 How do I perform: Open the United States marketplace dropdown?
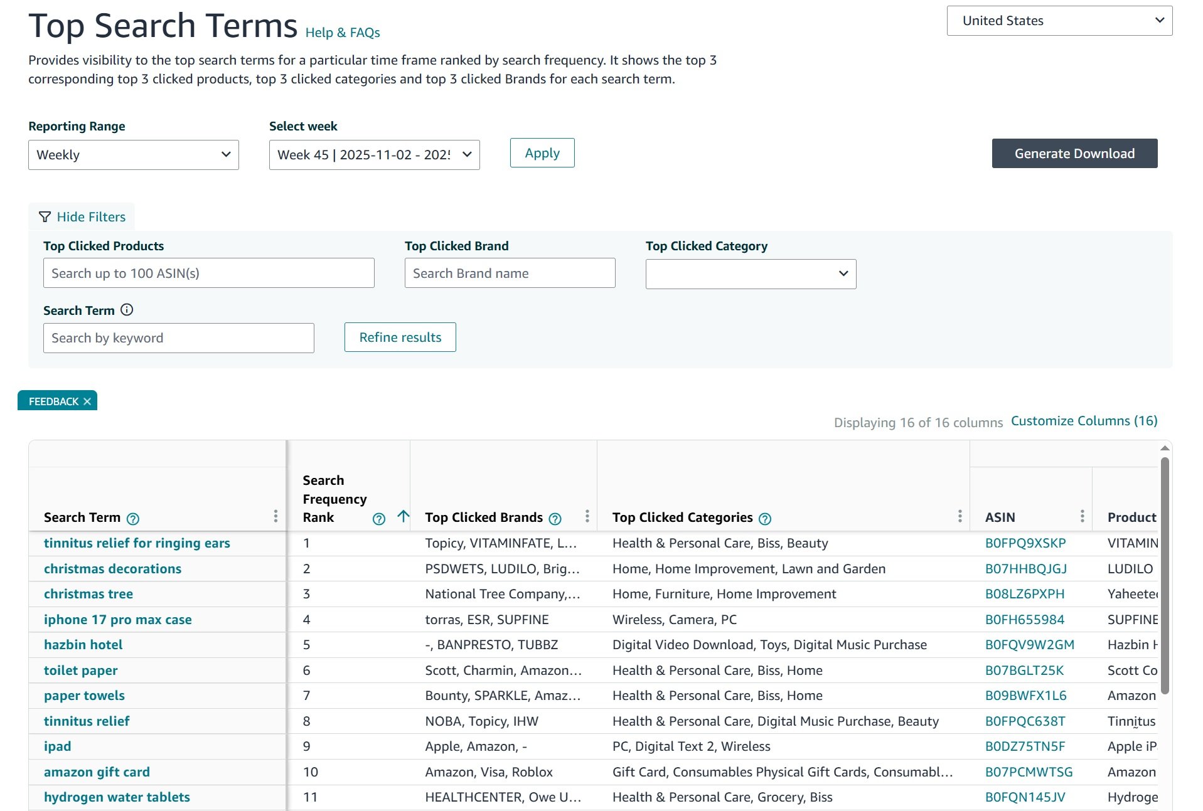tap(1059, 21)
